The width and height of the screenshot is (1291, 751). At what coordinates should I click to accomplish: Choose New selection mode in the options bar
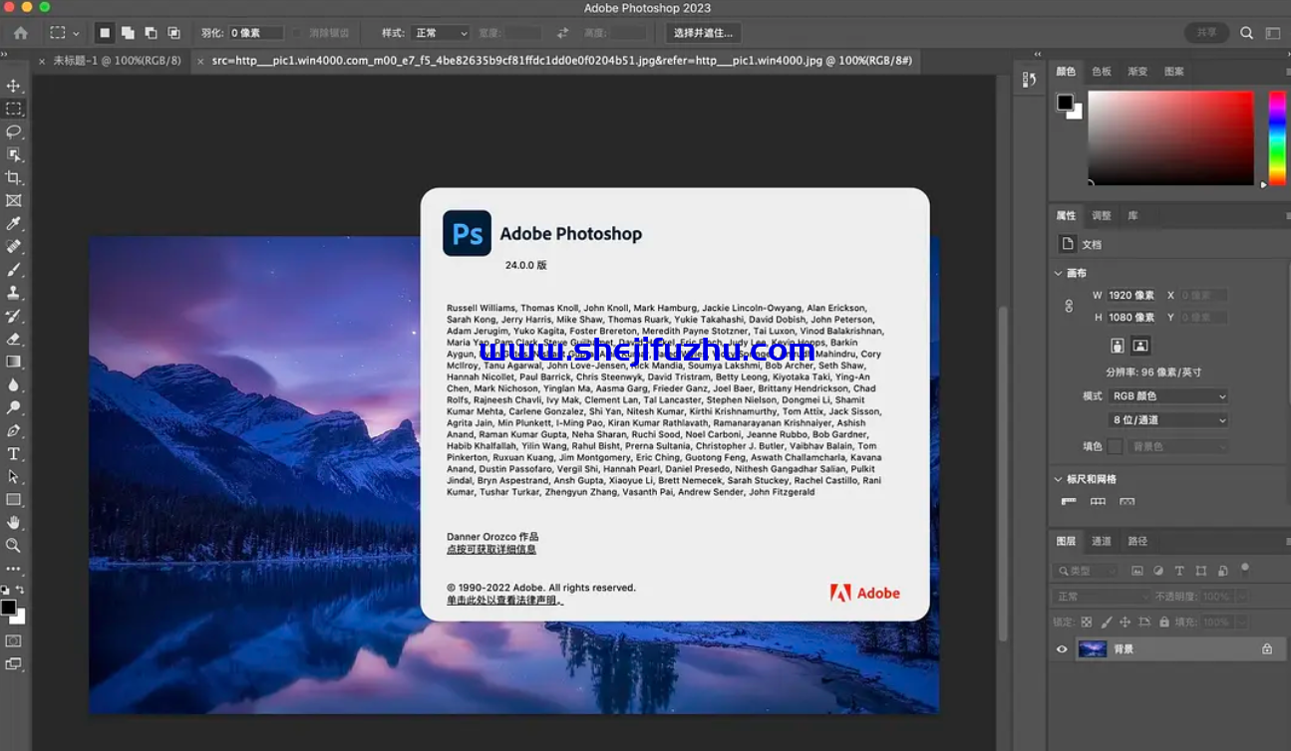[105, 33]
